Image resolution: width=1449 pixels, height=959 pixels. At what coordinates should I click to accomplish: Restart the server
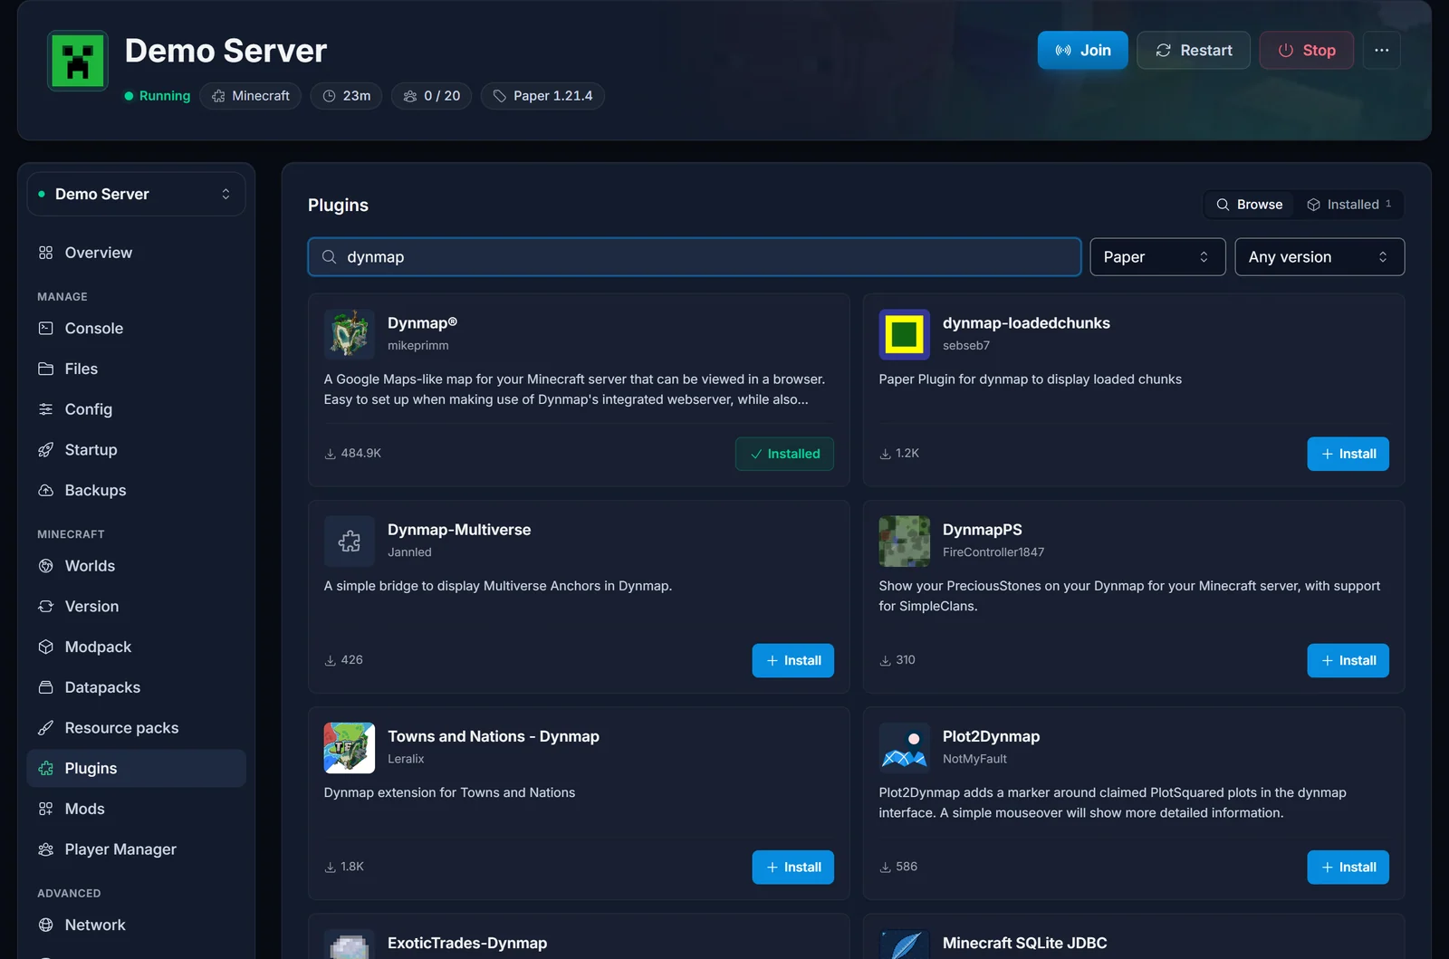[x=1194, y=51]
